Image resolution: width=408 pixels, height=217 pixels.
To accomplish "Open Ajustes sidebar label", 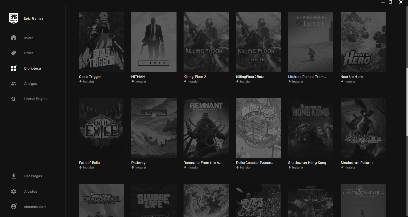I will click(30, 191).
